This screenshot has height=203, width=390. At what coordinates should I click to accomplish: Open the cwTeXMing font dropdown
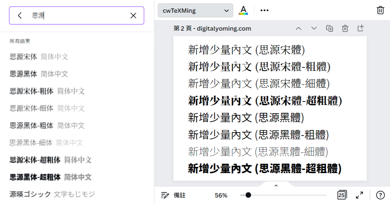[x=195, y=10]
